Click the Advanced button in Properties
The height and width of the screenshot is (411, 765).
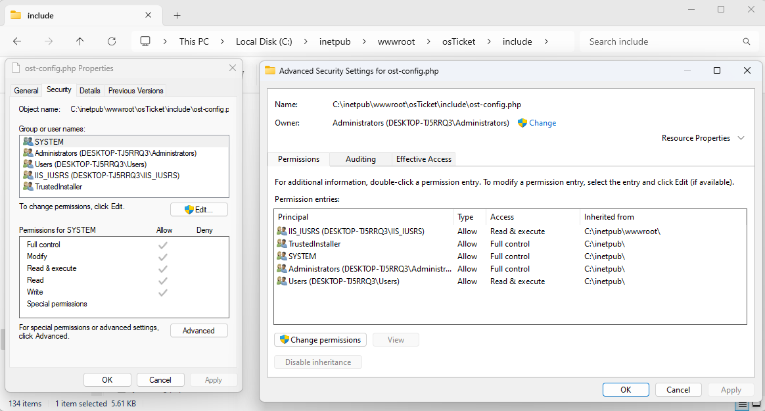pyautogui.click(x=198, y=331)
